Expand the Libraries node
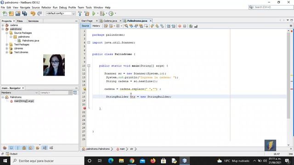The width and height of the screenshot is (294, 165). pos(7,49)
